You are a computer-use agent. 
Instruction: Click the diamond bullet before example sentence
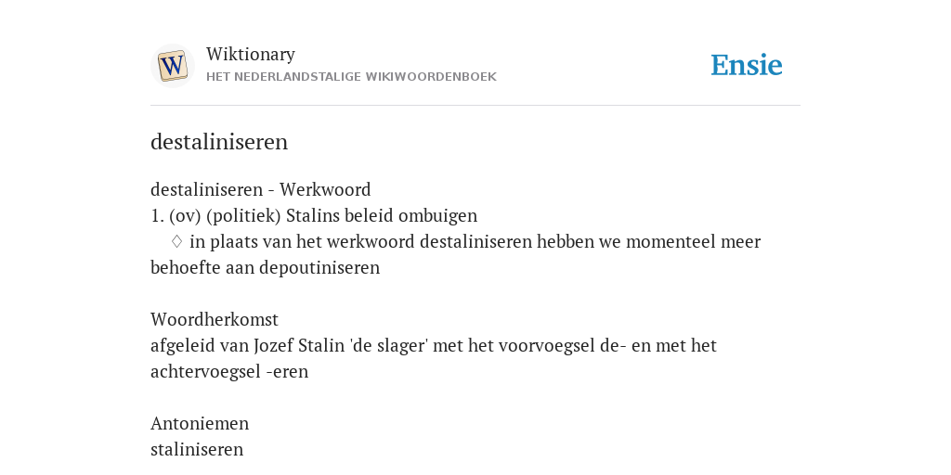[x=176, y=242]
